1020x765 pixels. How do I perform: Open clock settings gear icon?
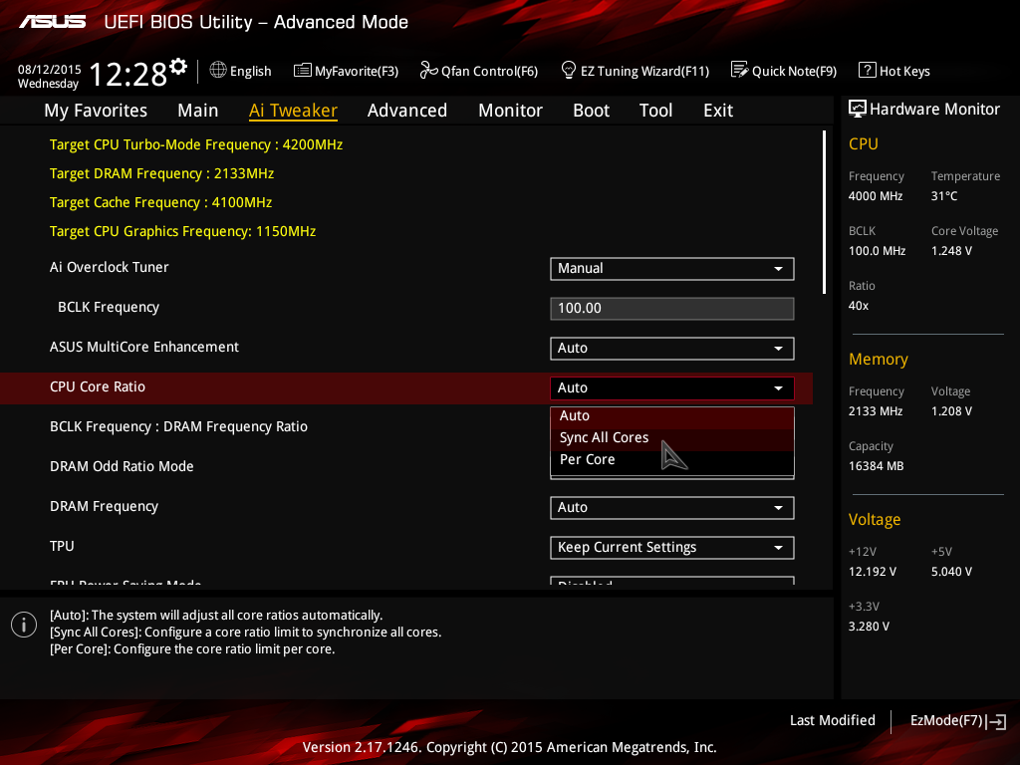[x=178, y=67]
